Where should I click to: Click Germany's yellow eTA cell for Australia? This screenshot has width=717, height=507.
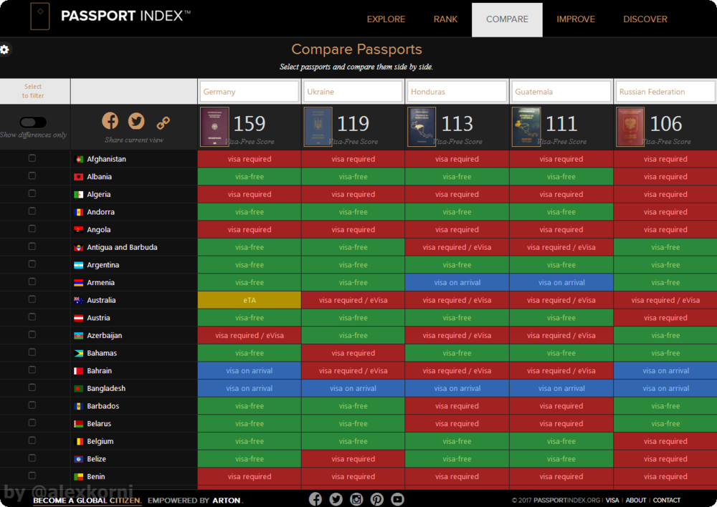tap(249, 300)
